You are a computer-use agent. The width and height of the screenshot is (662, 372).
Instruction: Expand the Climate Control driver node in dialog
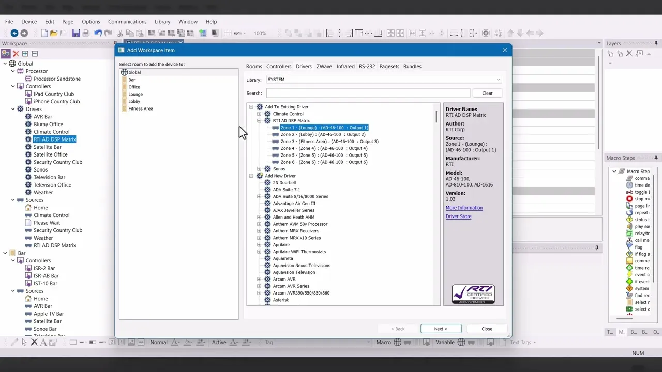[259, 114]
